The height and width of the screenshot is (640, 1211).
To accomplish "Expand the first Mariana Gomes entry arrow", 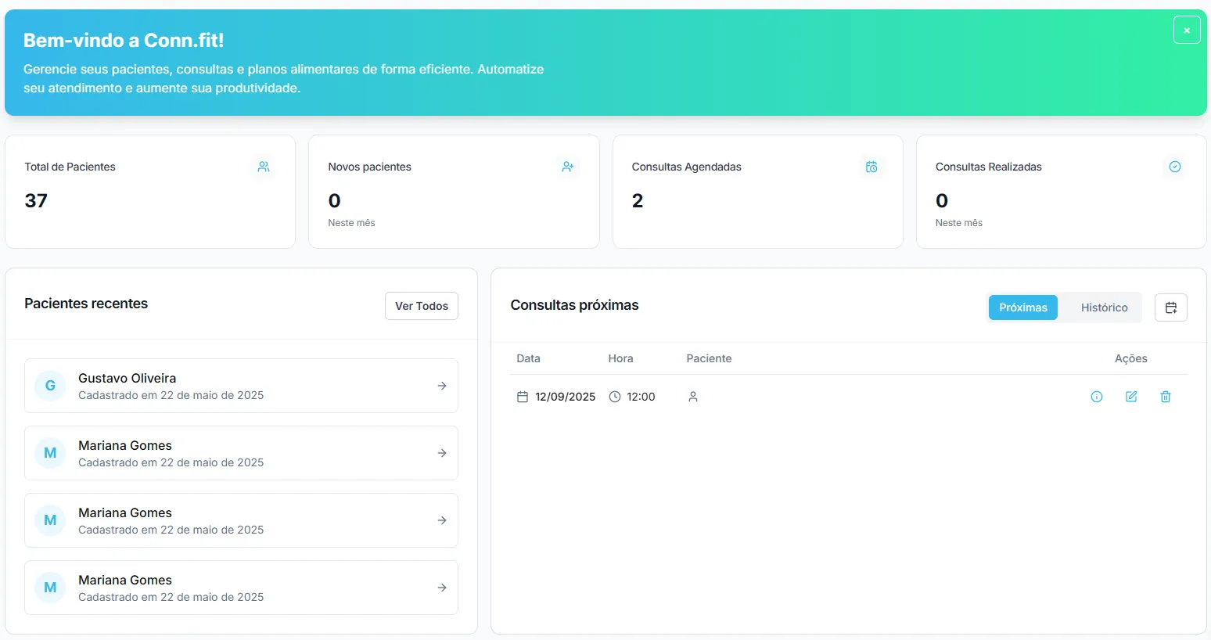I will coord(441,453).
